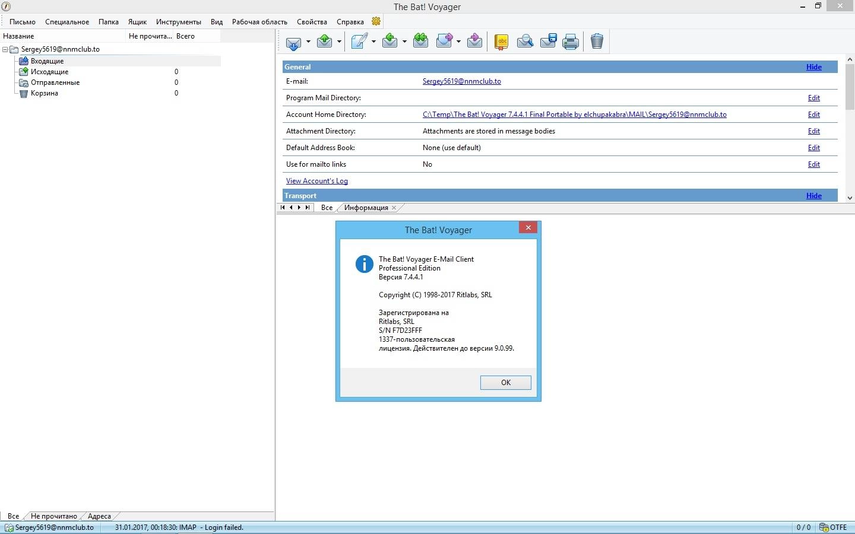Open the Папка menu
Screen dimensions: 855x534
tap(109, 22)
